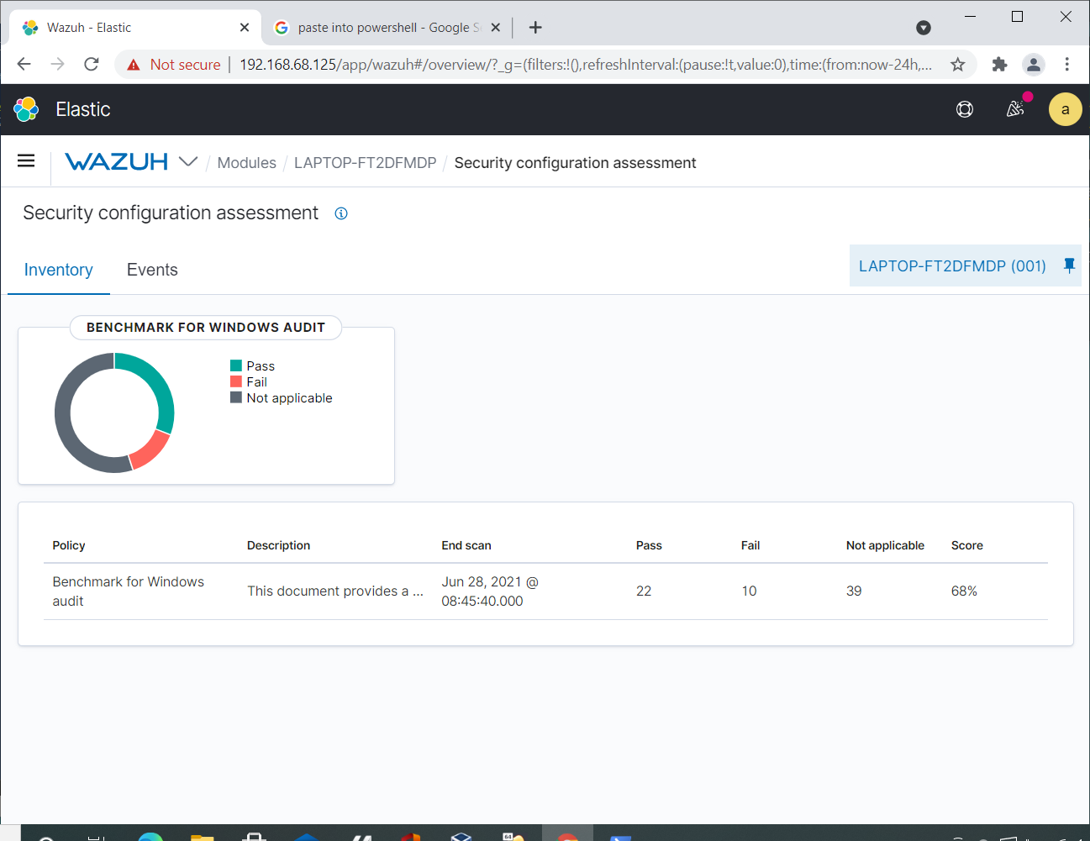
Task: Click the info icon beside the assessment title
Action: pyautogui.click(x=341, y=213)
